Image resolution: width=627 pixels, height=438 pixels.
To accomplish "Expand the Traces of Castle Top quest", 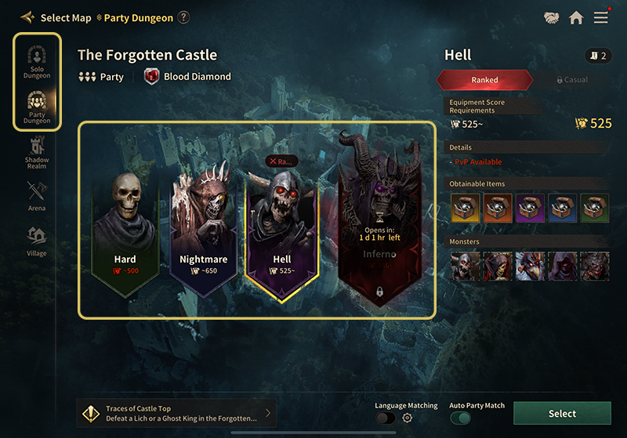I will pyautogui.click(x=176, y=413).
